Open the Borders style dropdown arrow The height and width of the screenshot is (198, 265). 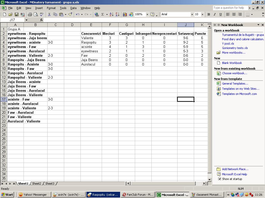(252, 14)
